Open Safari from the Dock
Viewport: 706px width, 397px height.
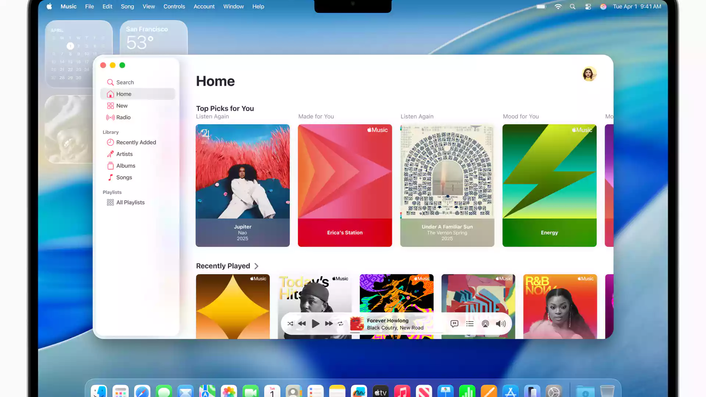(x=142, y=391)
